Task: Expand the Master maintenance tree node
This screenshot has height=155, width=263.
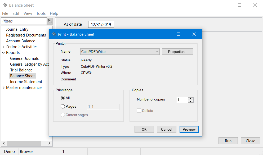Action: pyautogui.click(x=3, y=88)
